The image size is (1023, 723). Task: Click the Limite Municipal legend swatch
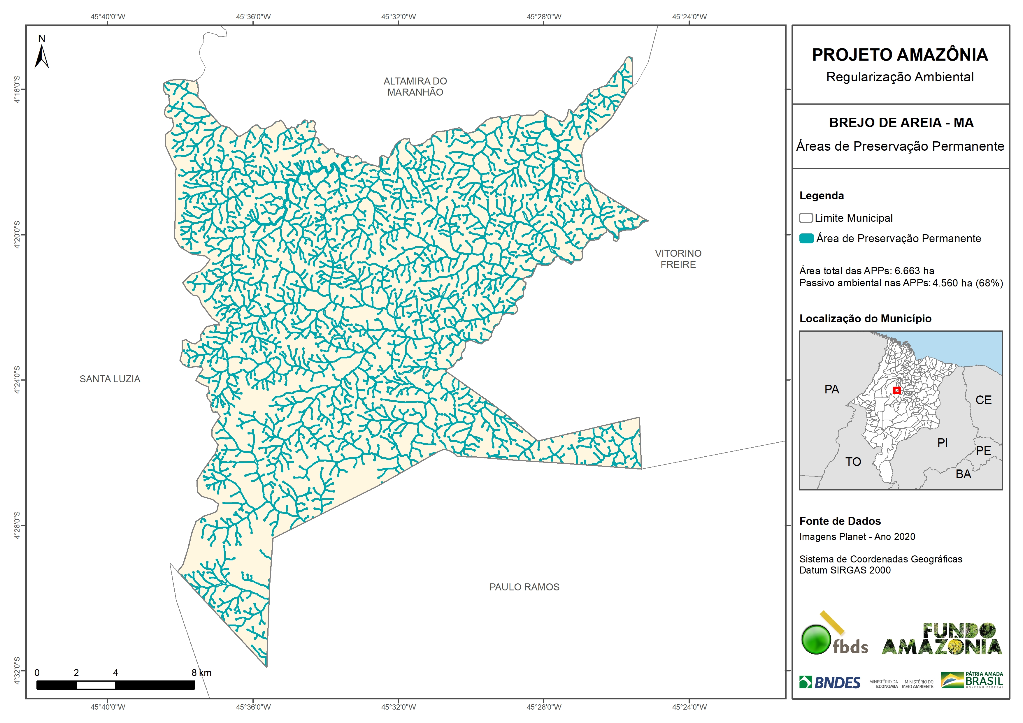click(806, 218)
